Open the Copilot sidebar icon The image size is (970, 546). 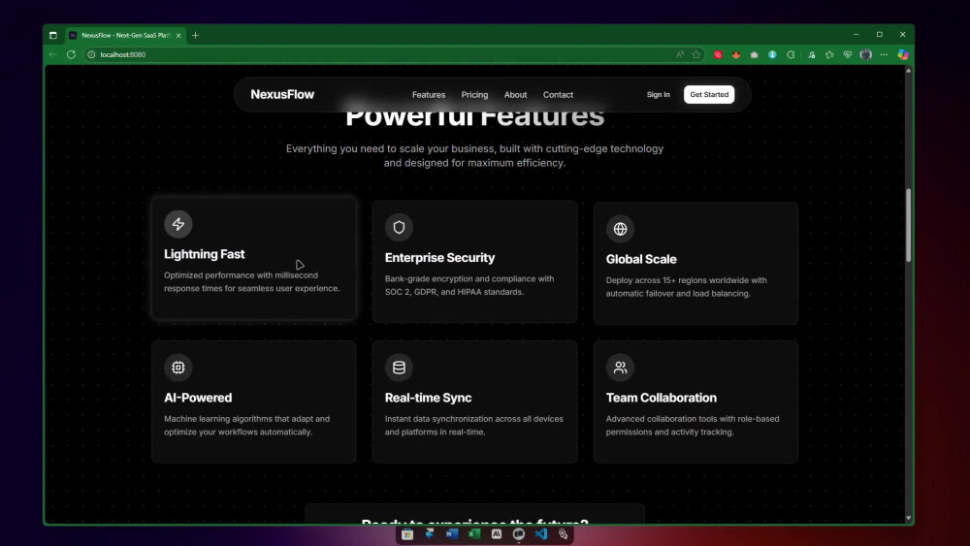click(903, 54)
